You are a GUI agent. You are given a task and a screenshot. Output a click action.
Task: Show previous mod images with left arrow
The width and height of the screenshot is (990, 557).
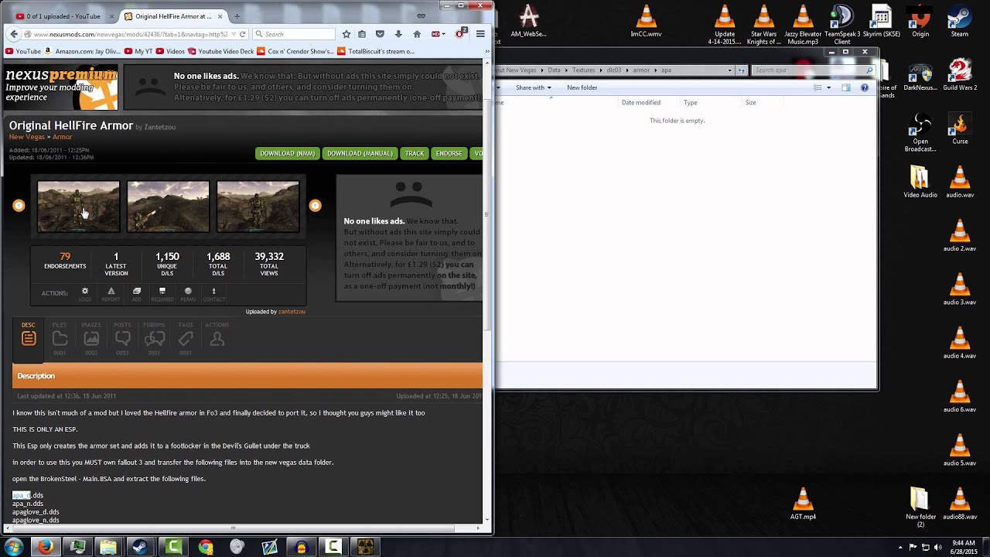pyautogui.click(x=19, y=205)
